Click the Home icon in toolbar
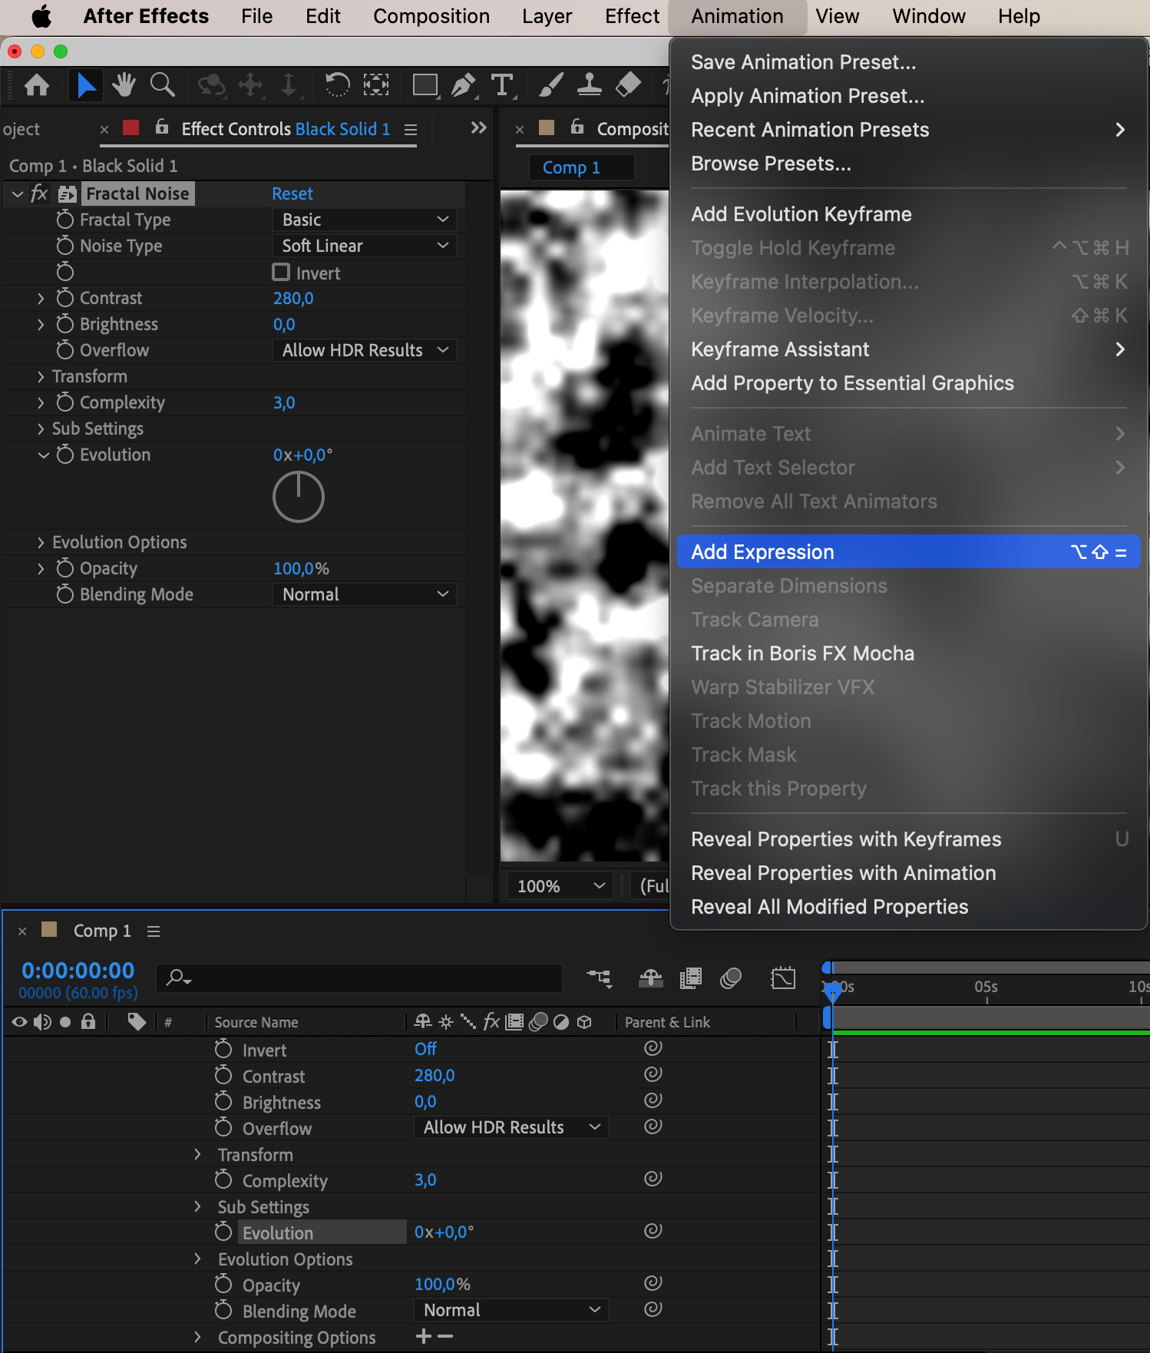Screen dimensions: 1150x1353 [x=37, y=85]
